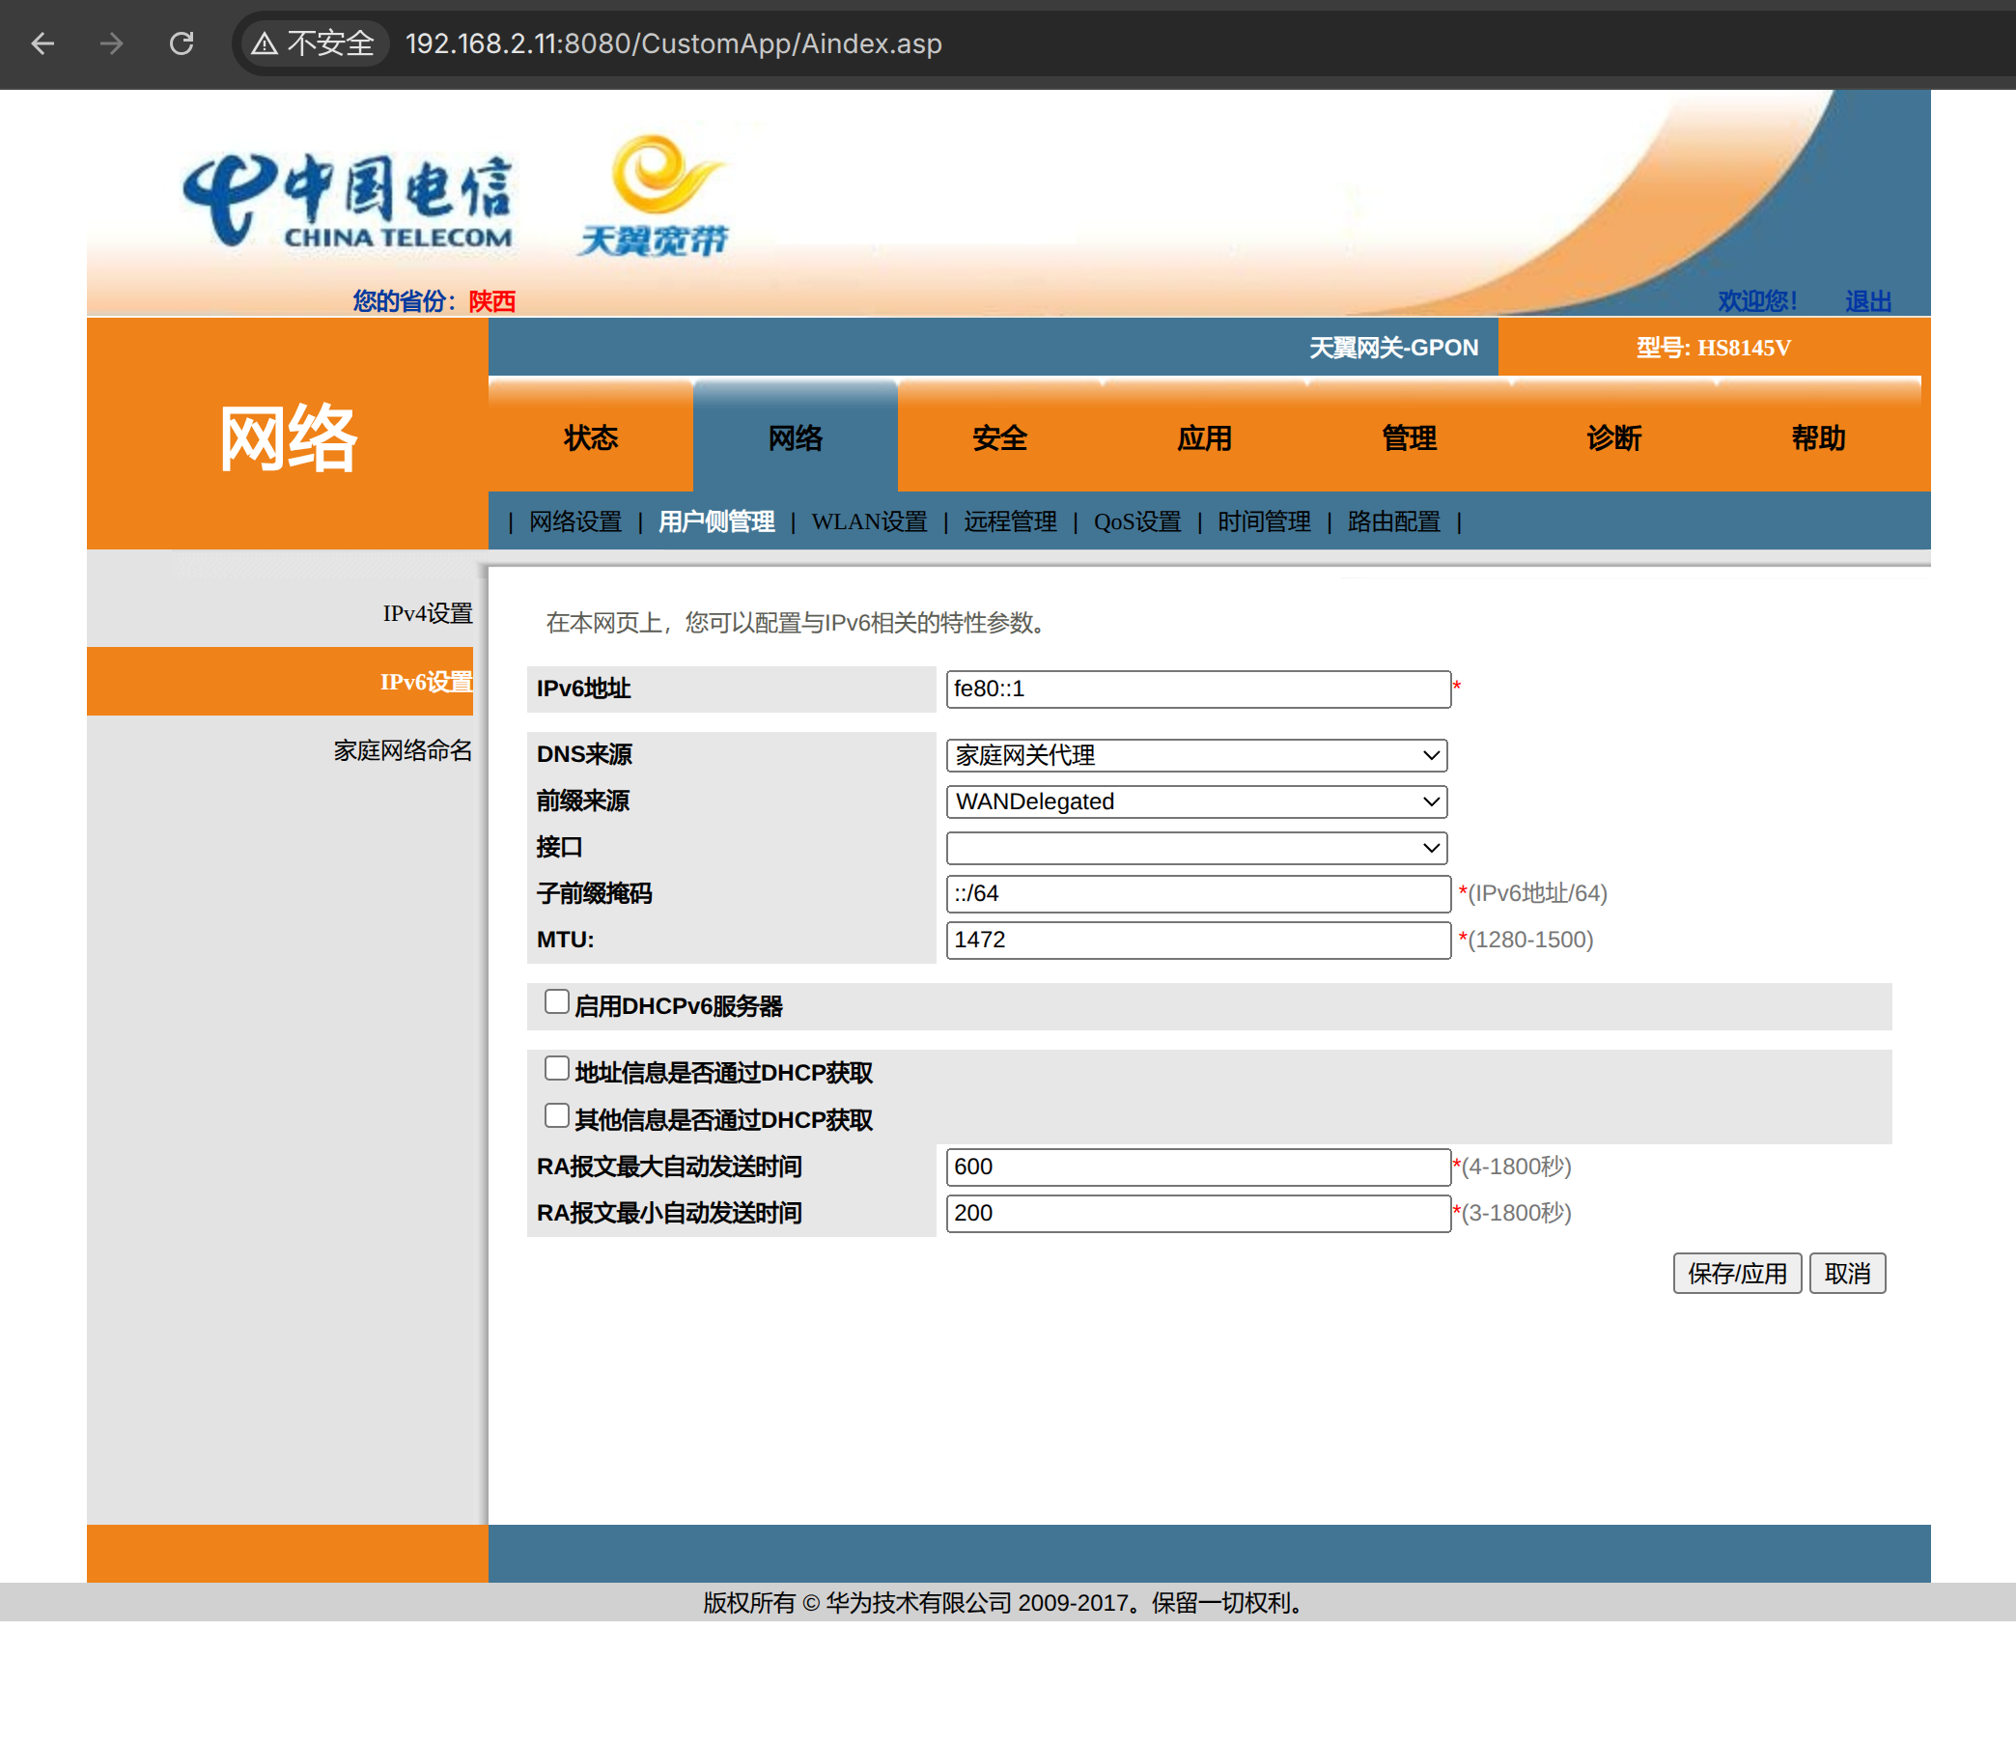Viewport: 2016px width, 1743px height.
Task: Reload the page with refresh icon
Action: point(182,43)
